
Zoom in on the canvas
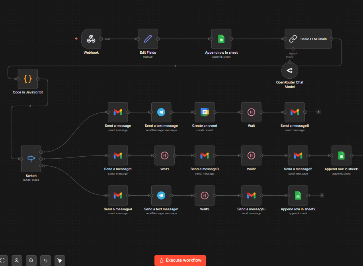pyautogui.click(x=17, y=261)
